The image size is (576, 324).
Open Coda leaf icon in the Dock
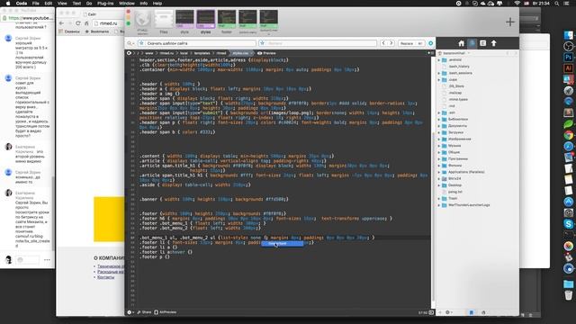point(568,124)
